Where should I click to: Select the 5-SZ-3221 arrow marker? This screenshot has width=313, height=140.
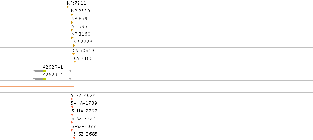point(72,122)
